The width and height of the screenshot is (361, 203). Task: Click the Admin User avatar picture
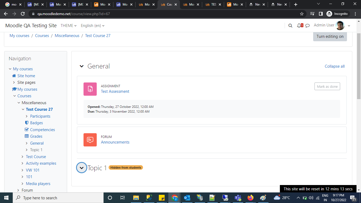pyautogui.click(x=340, y=25)
